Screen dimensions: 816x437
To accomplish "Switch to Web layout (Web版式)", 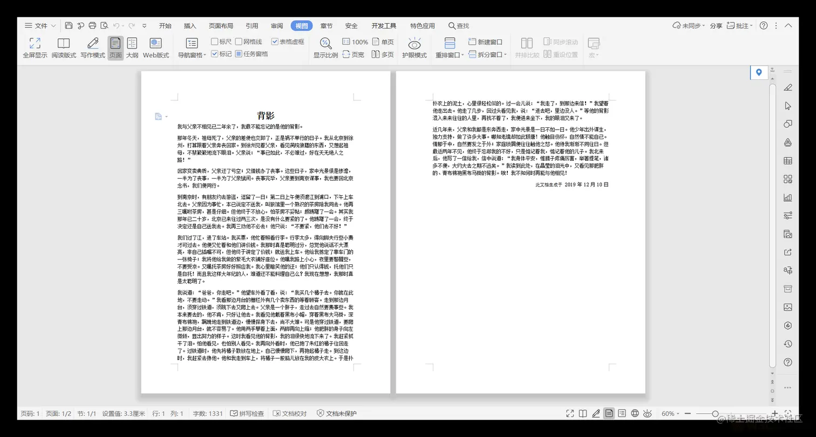I will coord(156,48).
